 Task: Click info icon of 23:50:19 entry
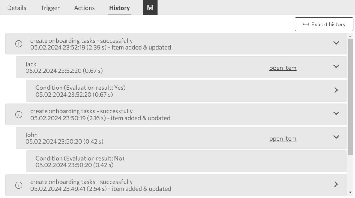pos(19,115)
